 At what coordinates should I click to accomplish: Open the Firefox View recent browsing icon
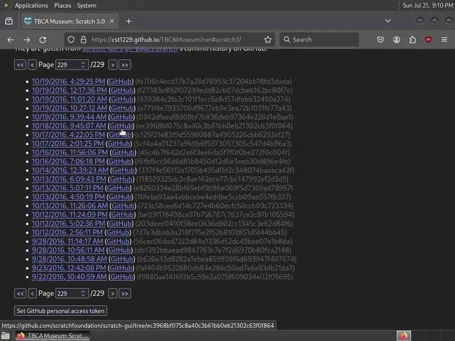[x=9, y=21]
